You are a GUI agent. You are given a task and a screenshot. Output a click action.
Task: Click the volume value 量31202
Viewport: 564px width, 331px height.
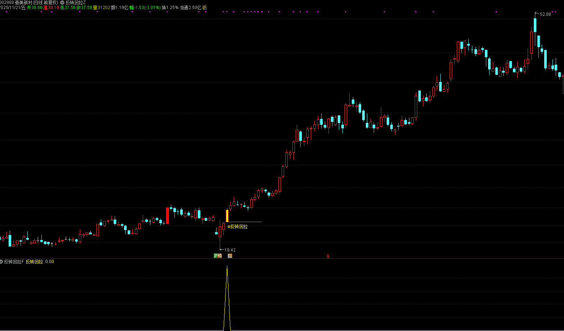point(101,8)
